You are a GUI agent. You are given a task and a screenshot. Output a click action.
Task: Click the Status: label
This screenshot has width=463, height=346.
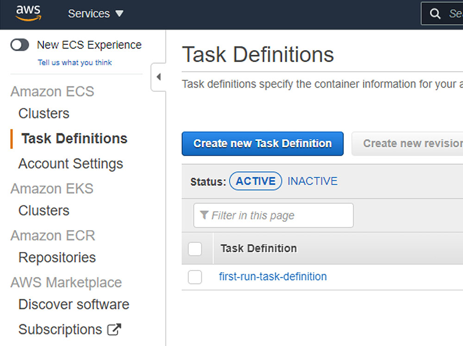tap(208, 182)
